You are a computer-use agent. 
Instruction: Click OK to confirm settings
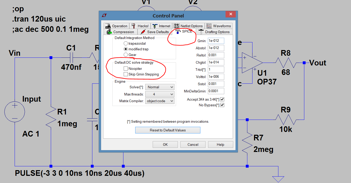pos(165,145)
